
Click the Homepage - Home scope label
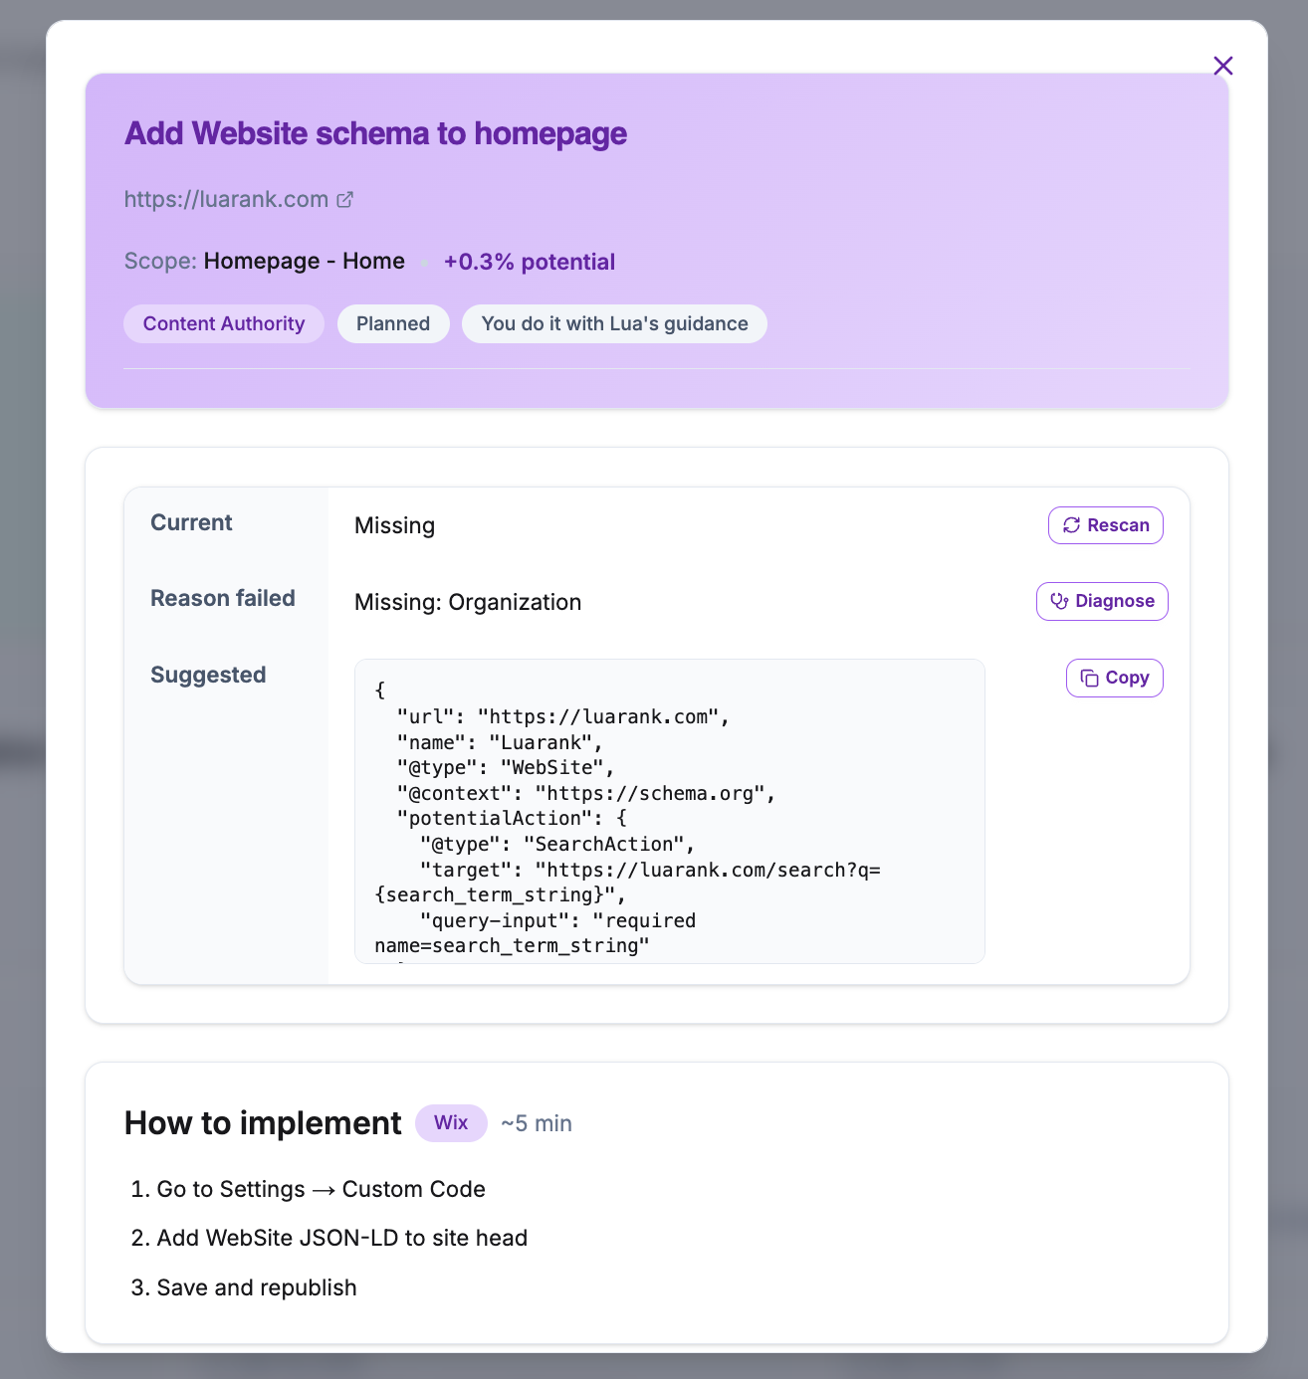click(304, 261)
